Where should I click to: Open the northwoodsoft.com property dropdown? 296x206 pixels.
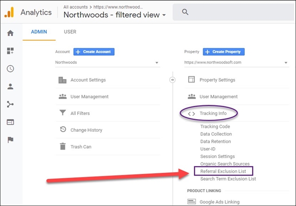click(x=236, y=62)
